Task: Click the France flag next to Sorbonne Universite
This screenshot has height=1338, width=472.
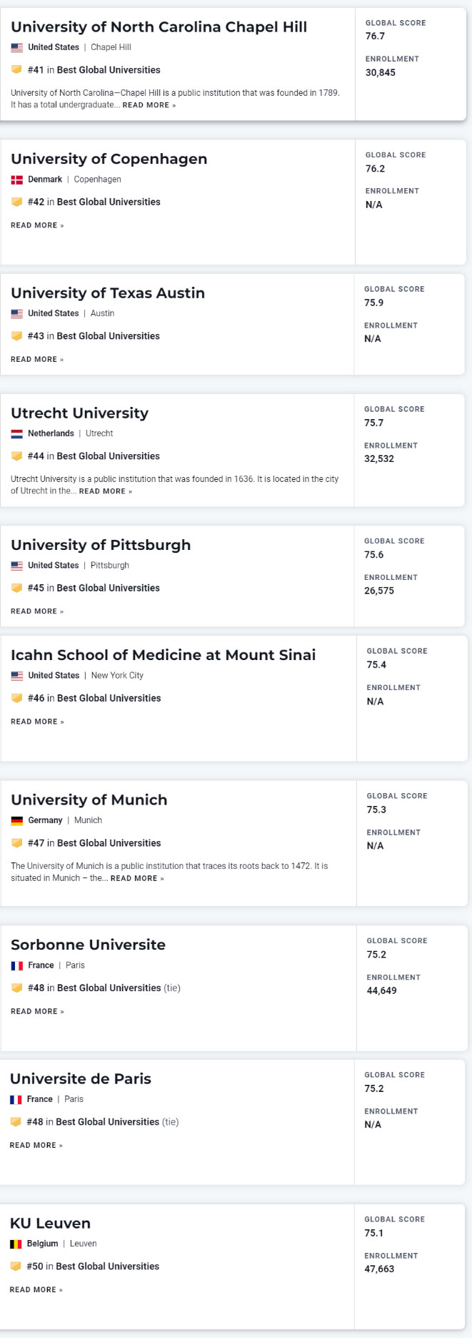Action: 17,965
